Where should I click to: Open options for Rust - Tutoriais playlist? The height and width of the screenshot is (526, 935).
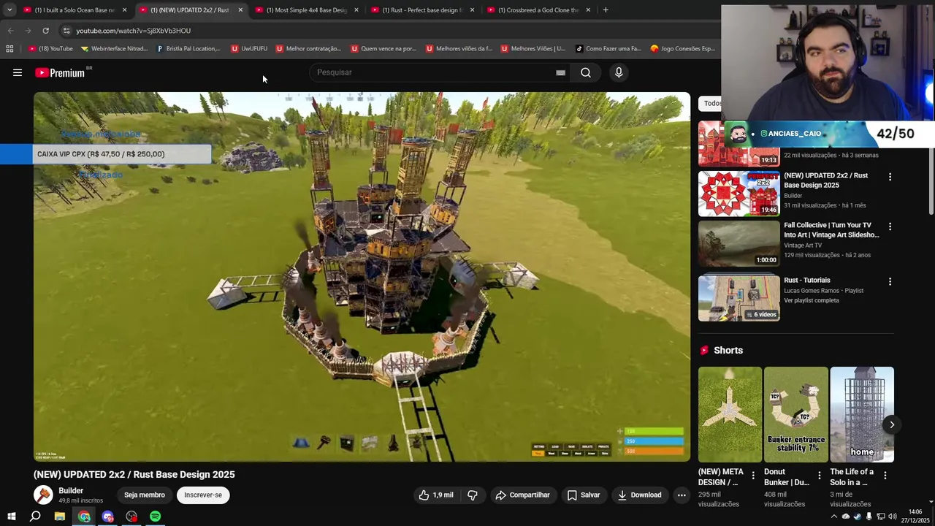click(x=890, y=281)
